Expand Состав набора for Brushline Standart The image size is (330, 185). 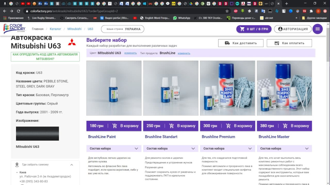[x=171, y=148]
